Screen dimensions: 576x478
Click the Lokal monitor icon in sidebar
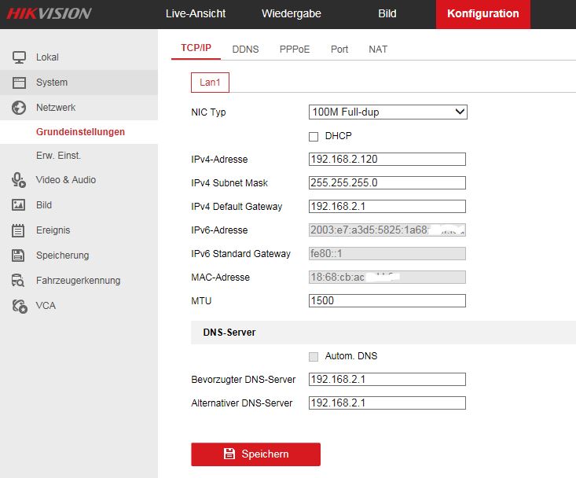[x=20, y=57]
